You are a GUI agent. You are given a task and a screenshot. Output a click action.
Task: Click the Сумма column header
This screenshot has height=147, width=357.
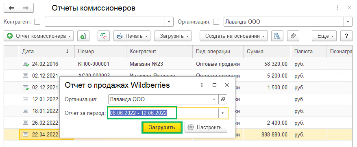pyautogui.click(x=267, y=52)
